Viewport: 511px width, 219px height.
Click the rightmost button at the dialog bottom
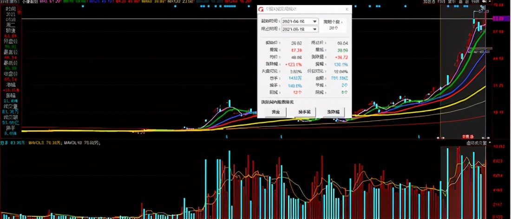click(334, 112)
